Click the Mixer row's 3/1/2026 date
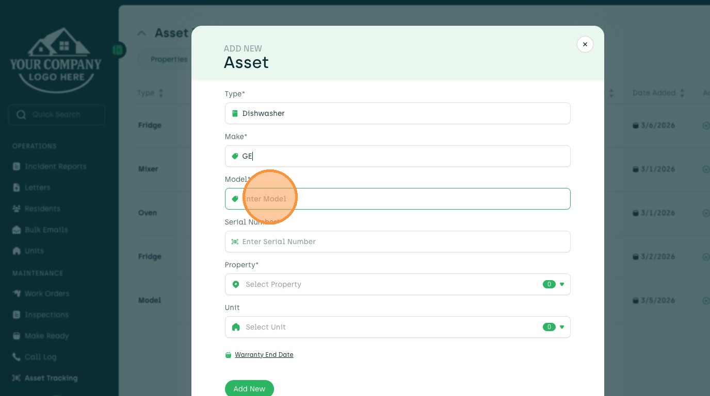This screenshot has width=710, height=396. [x=654, y=169]
